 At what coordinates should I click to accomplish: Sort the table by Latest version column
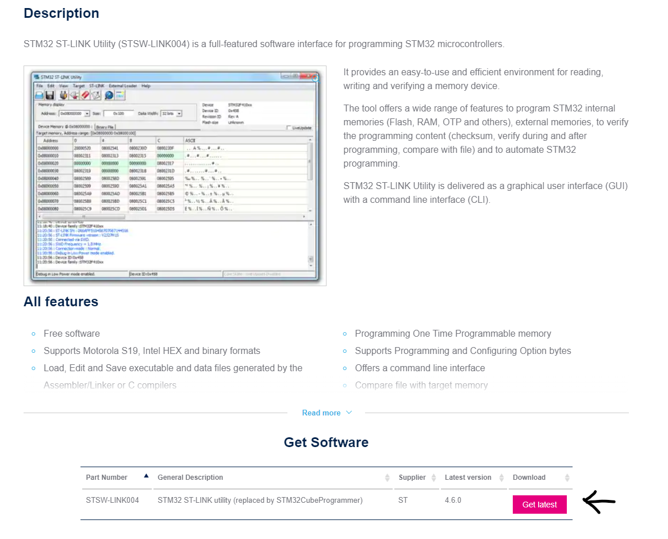pyautogui.click(x=501, y=478)
